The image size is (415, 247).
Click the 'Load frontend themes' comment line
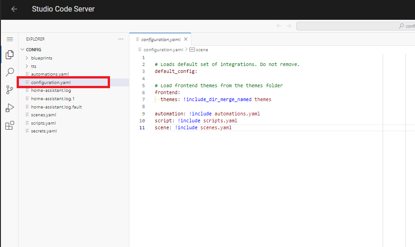tap(219, 85)
